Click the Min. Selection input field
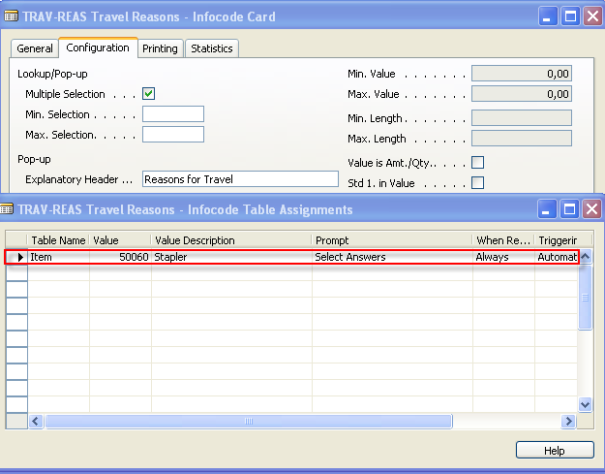This screenshot has height=474, width=605. [173, 114]
